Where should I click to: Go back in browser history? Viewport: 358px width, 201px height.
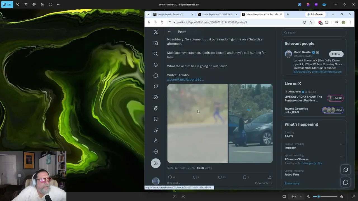149,22
